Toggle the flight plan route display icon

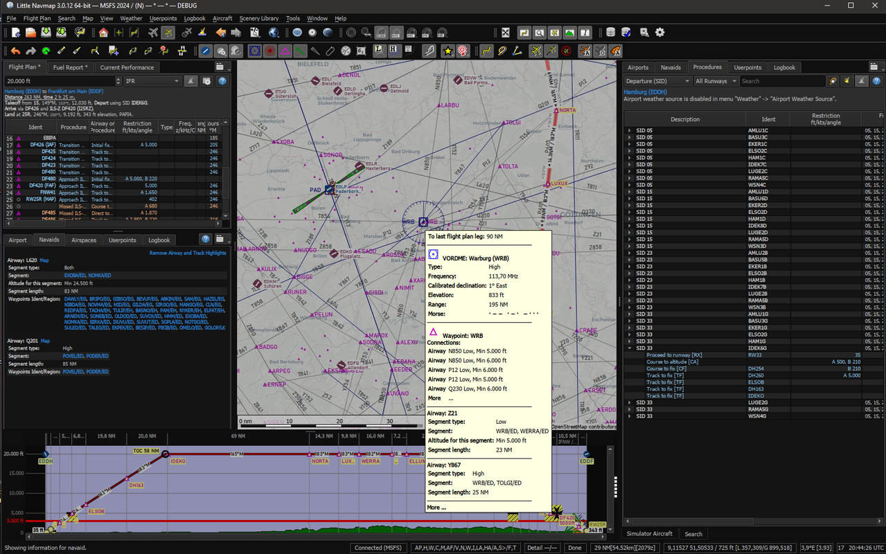coord(486,51)
